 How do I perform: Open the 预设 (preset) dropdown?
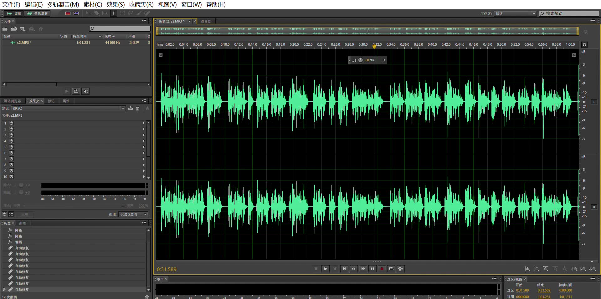coord(123,108)
